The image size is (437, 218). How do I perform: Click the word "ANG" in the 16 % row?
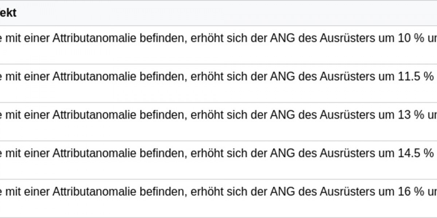283,192
